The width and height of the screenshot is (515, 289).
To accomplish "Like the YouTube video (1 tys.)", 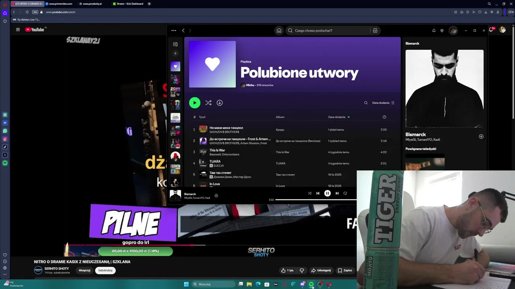I will (x=287, y=271).
